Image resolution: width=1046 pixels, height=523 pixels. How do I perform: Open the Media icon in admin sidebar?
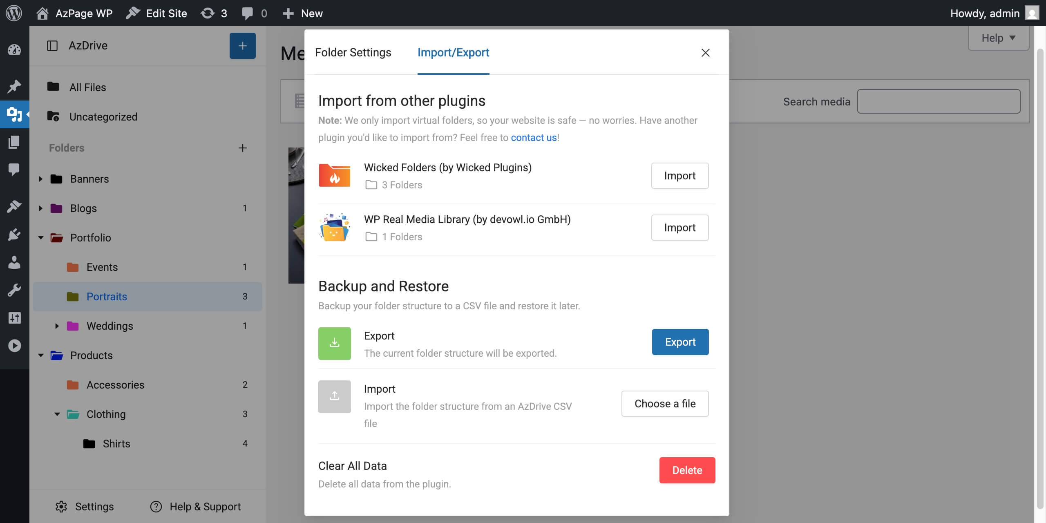[14, 114]
